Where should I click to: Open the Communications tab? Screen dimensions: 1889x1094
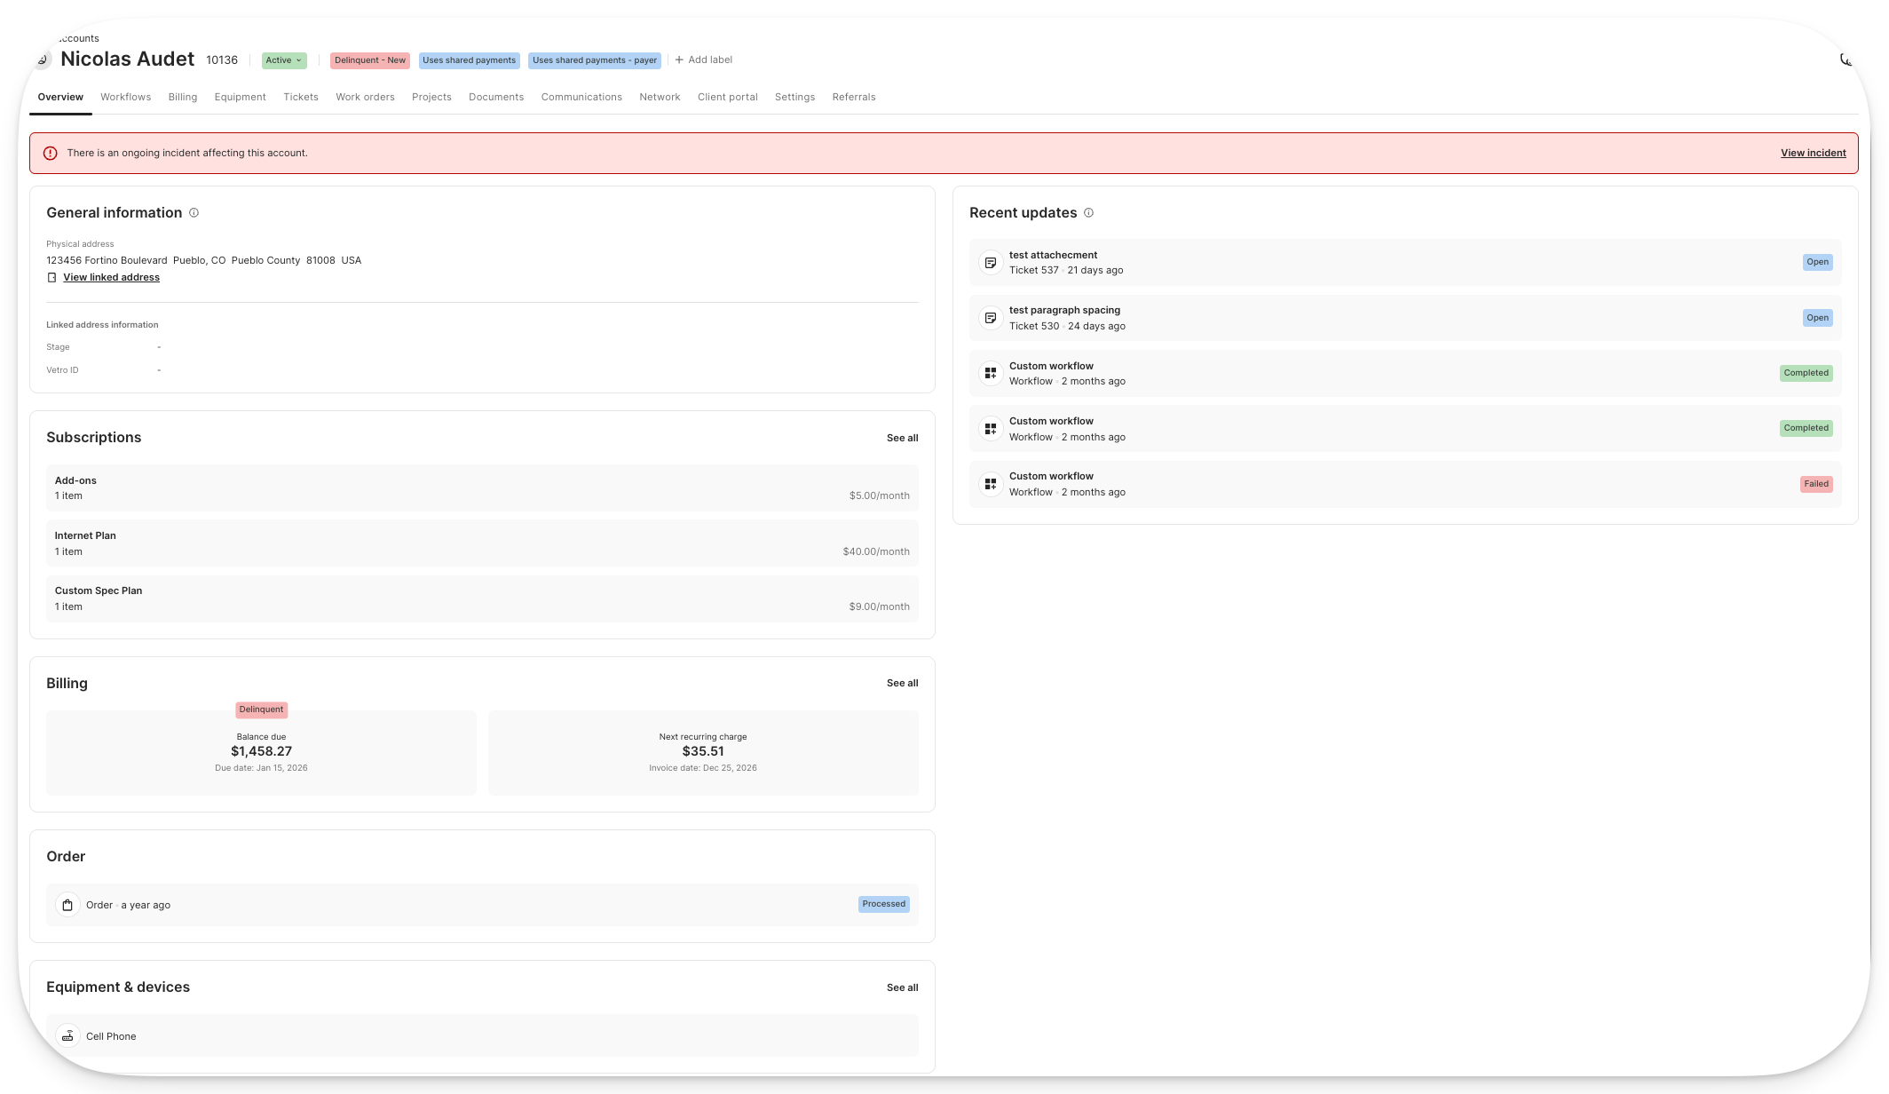[581, 97]
